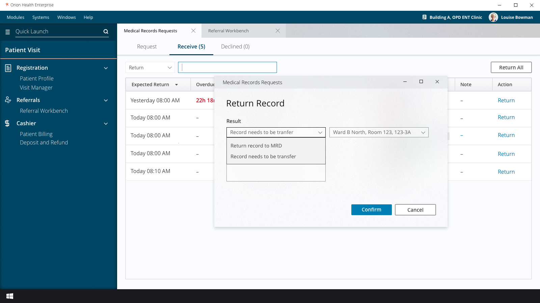Open Referral Workbench in the sidebar
The image size is (540, 303).
click(44, 111)
